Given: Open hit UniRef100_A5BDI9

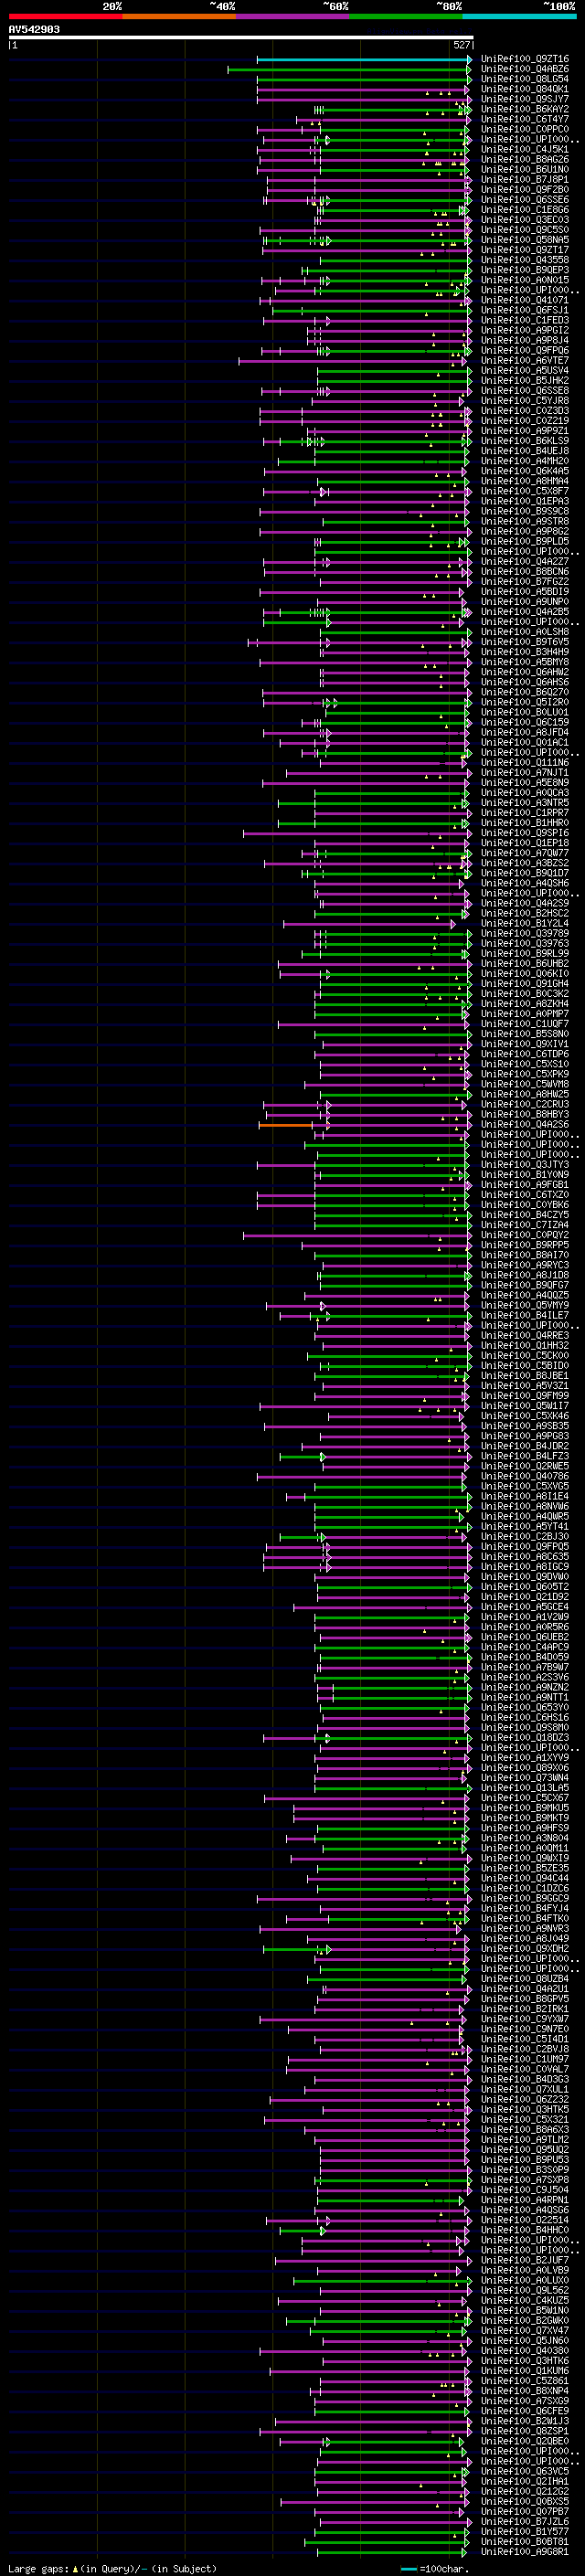Looking at the screenshot, I should pyautogui.click(x=525, y=592).
